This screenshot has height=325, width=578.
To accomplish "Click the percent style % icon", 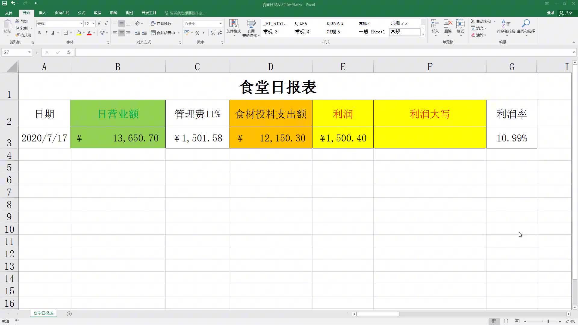I will click(x=197, y=33).
